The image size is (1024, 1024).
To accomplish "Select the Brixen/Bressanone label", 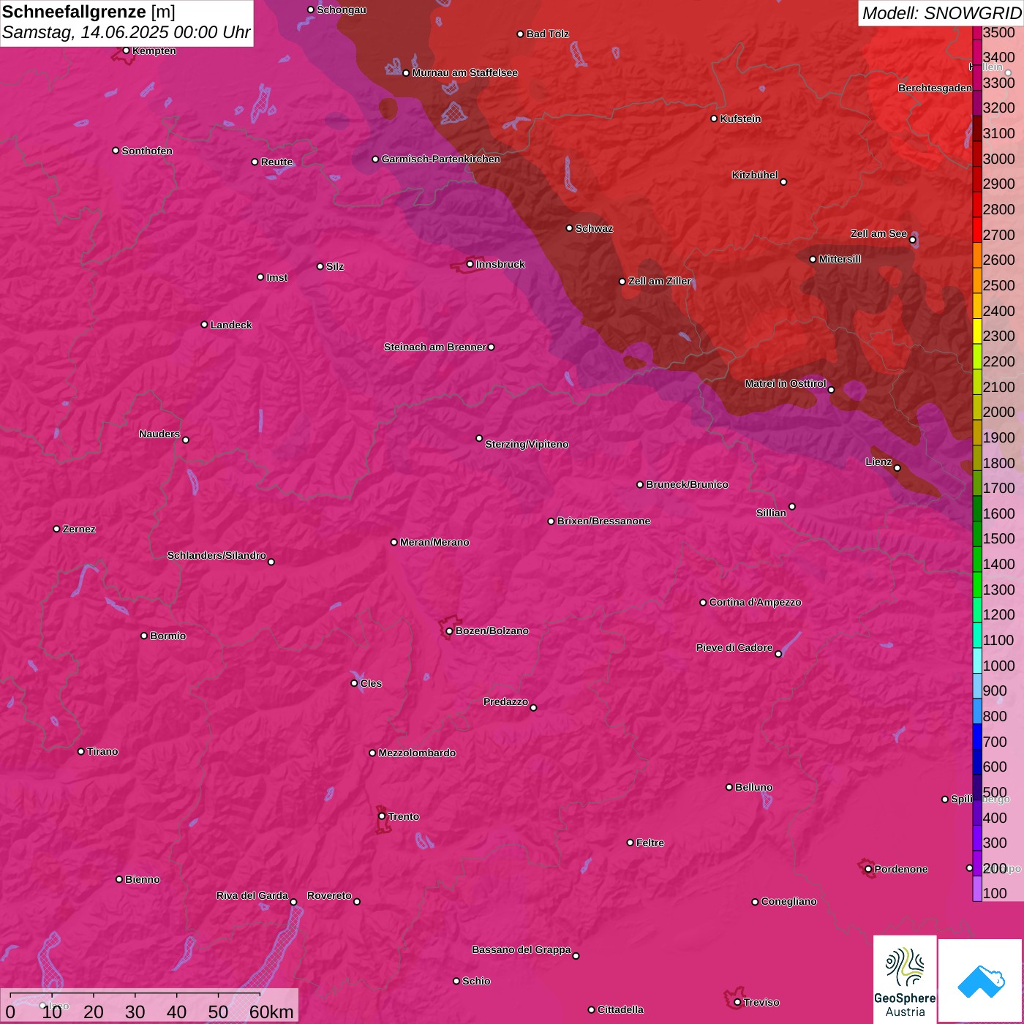I will pos(603,521).
